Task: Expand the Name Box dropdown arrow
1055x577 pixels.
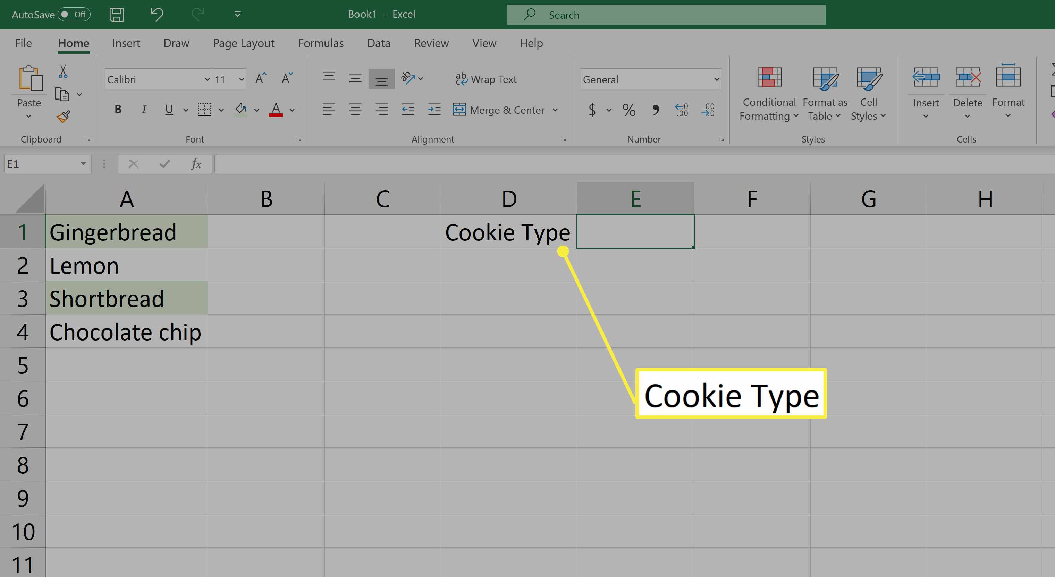Action: pyautogui.click(x=83, y=164)
